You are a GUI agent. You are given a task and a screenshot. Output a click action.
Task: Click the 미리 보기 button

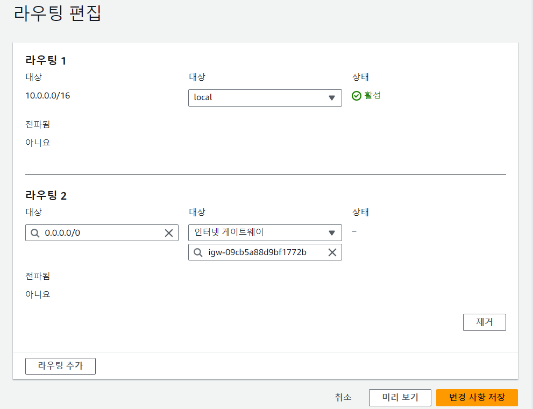coord(400,398)
